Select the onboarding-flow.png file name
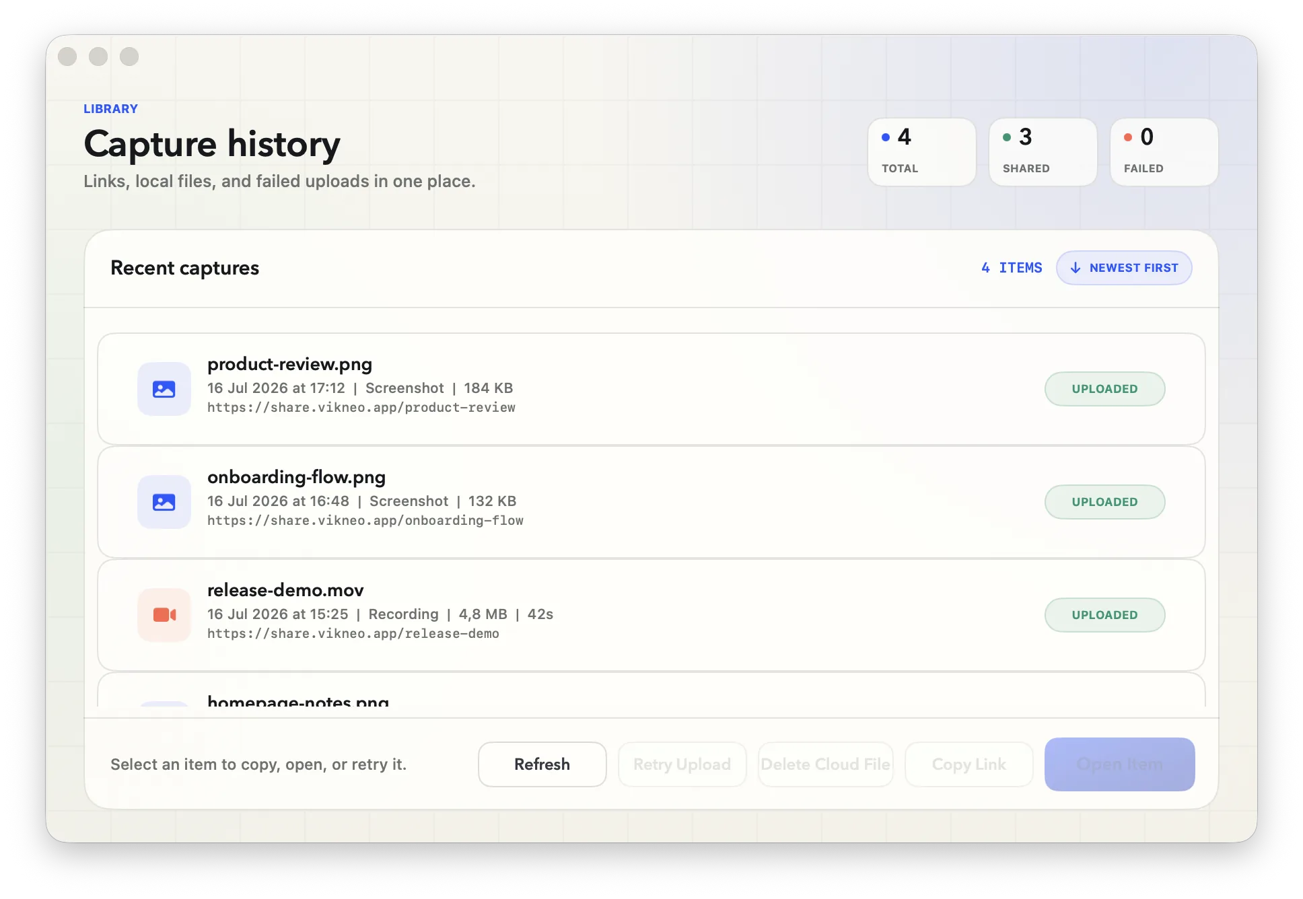This screenshot has height=899, width=1303. (296, 477)
